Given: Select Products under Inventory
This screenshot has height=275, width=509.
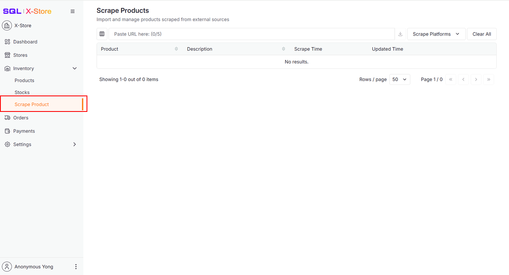Looking at the screenshot, I should coord(24,80).
